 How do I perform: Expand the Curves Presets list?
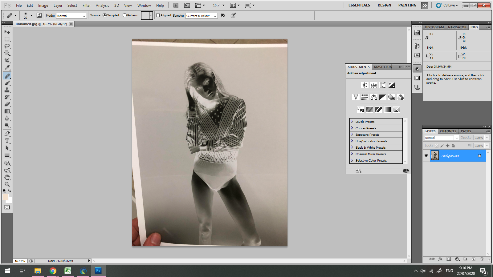(352, 128)
